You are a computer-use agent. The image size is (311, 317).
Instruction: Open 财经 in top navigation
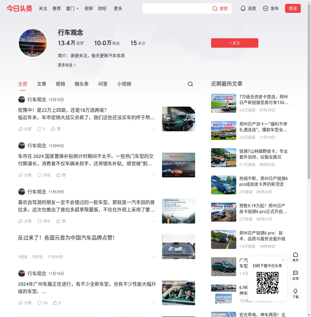(102, 9)
